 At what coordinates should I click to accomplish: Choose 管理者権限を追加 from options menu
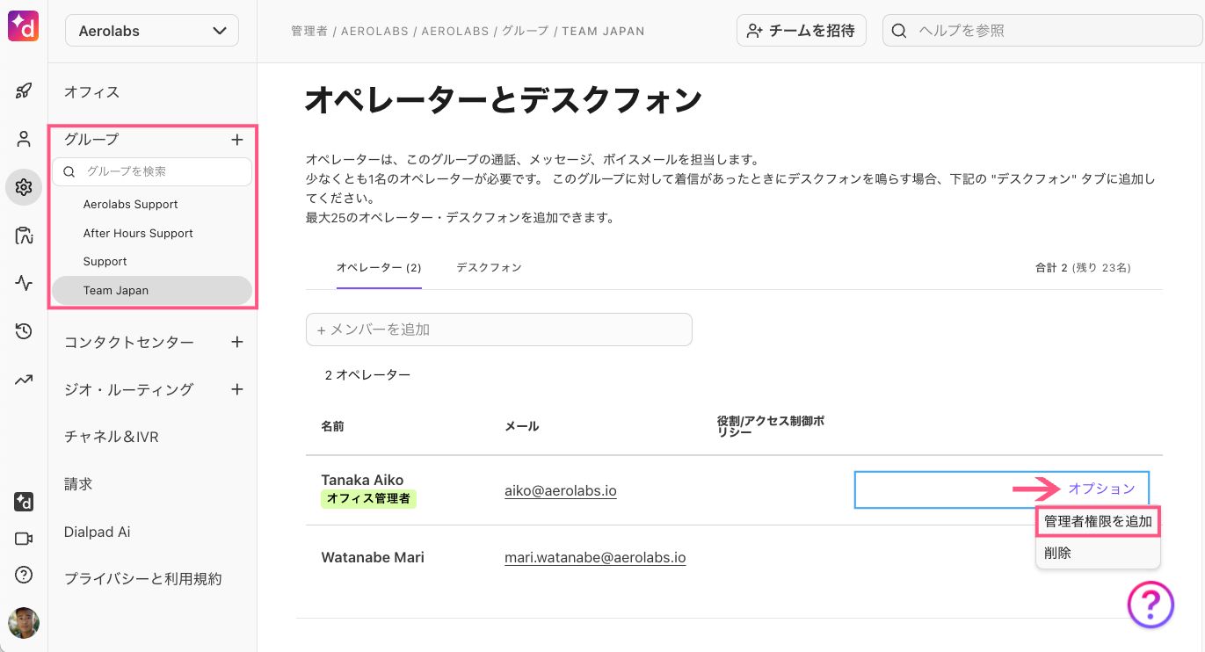click(x=1098, y=521)
